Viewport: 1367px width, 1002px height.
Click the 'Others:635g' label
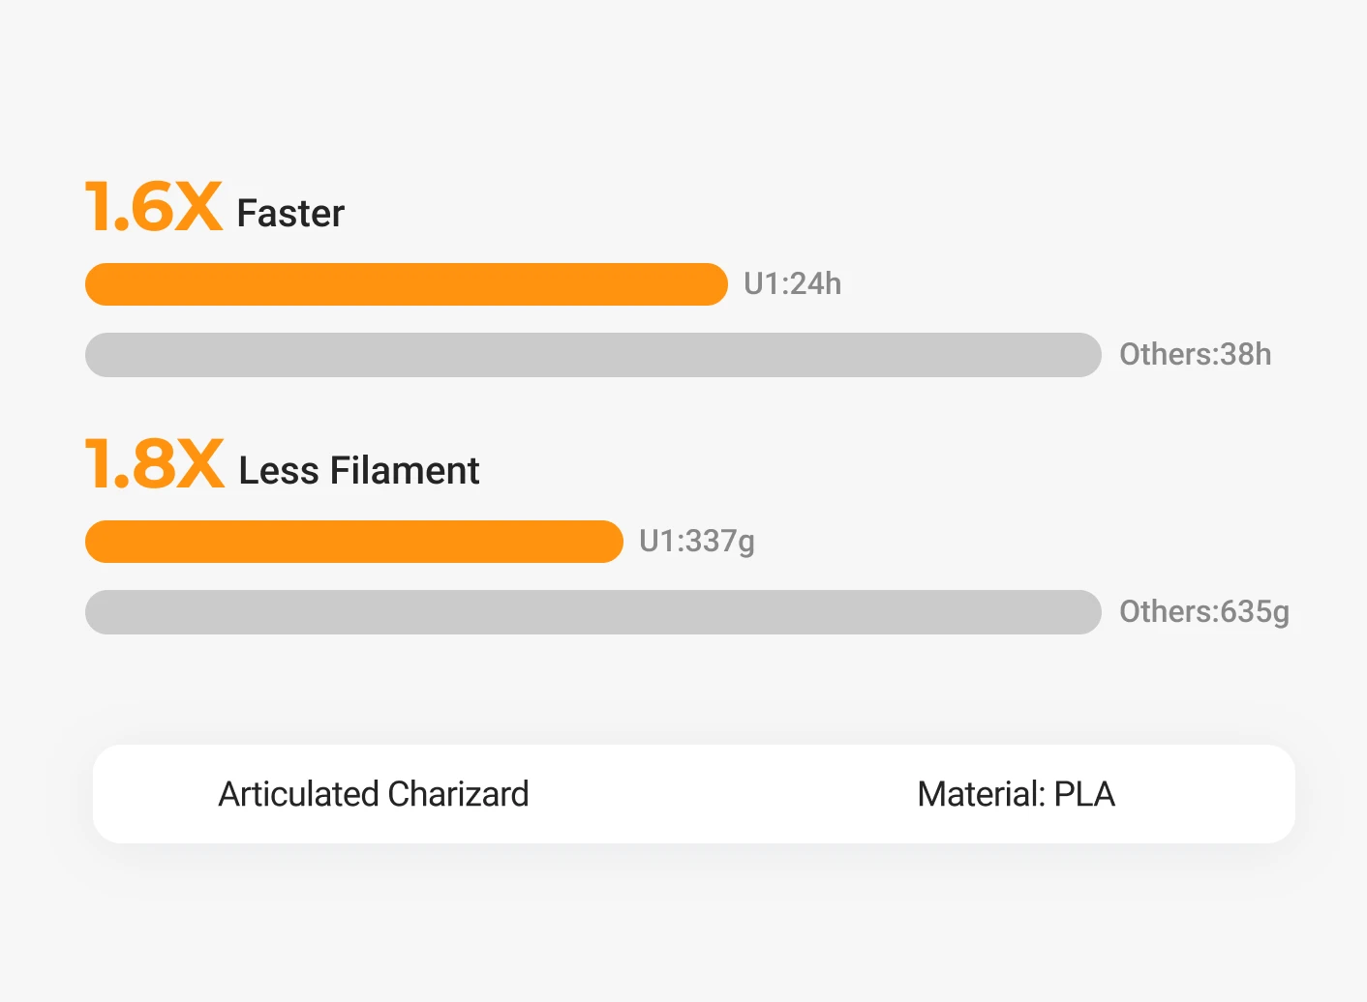point(1203,612)
